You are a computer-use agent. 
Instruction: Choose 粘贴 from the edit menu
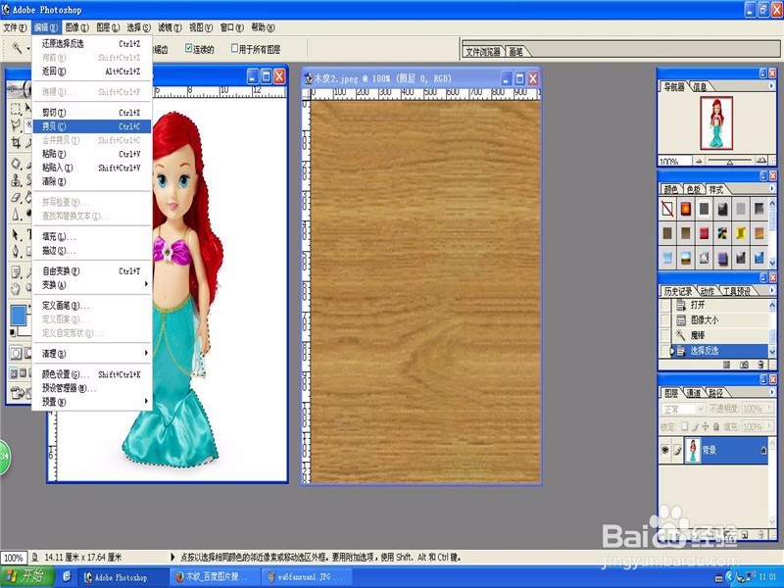(x=92, y=154)
